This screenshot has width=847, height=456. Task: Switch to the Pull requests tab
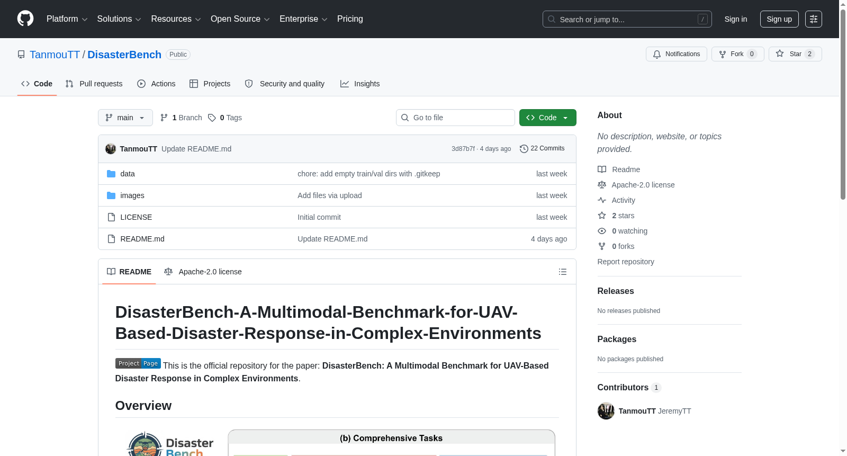[94, 84]
